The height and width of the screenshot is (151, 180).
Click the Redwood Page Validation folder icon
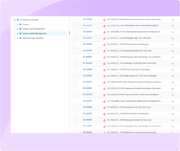tap(20, 38)
